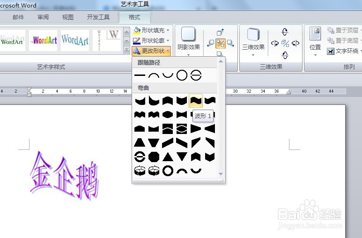Click the first-line indent marker on the ruler
The height and width of the screenshot is (238, 362).
pos(29,89)
